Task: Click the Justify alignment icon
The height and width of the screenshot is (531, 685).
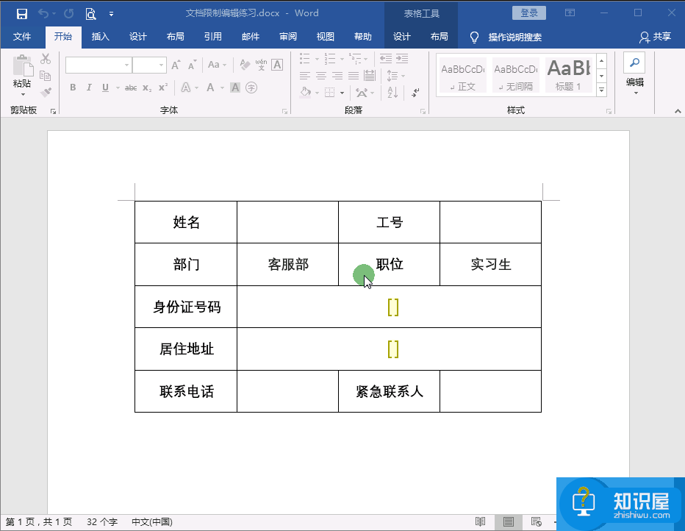Action: 354,76
